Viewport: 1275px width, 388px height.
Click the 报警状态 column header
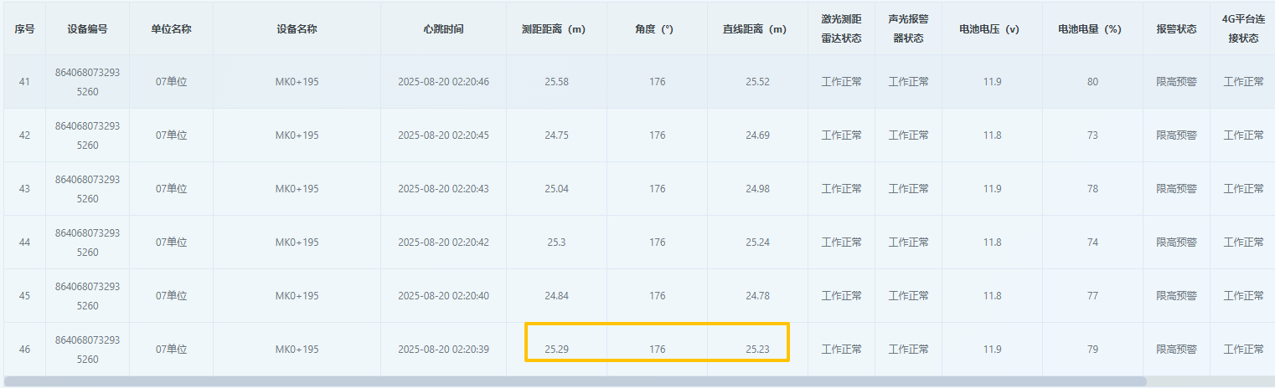point(1176,28)
